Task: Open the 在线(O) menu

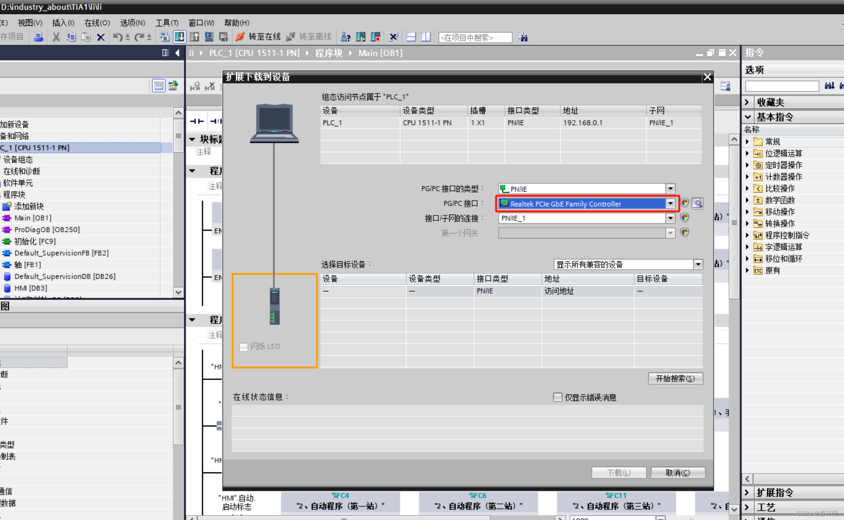Action: [97, 23]
